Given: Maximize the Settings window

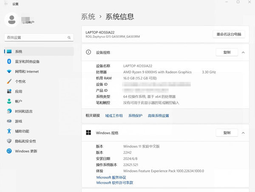Looking at the screenshot, I should point(238,2).
